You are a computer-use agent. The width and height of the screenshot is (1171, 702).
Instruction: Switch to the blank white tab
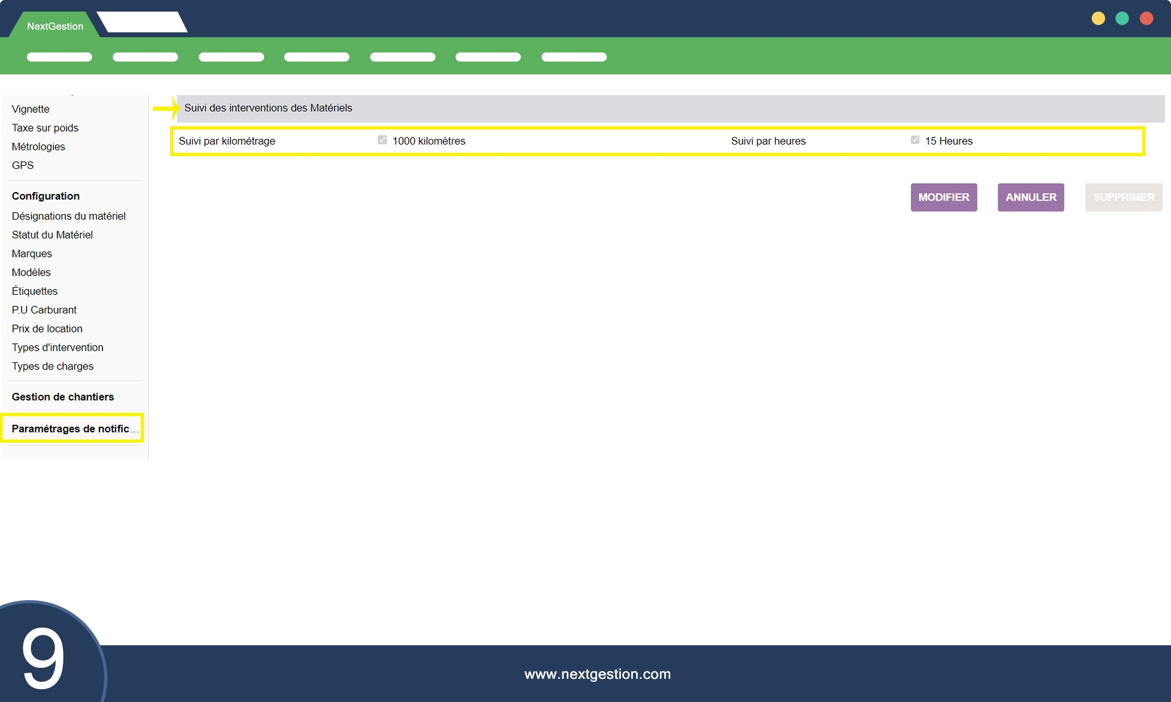click(143, 23)
